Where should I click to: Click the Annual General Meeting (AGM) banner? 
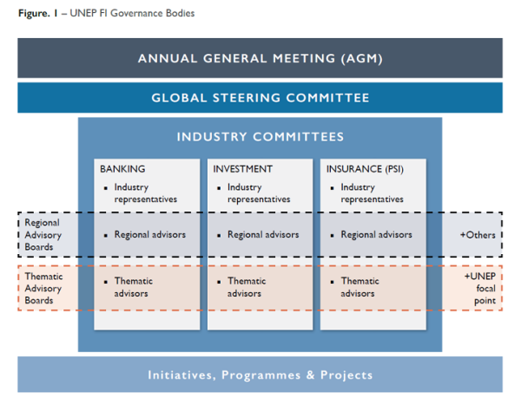coord(260,58)
